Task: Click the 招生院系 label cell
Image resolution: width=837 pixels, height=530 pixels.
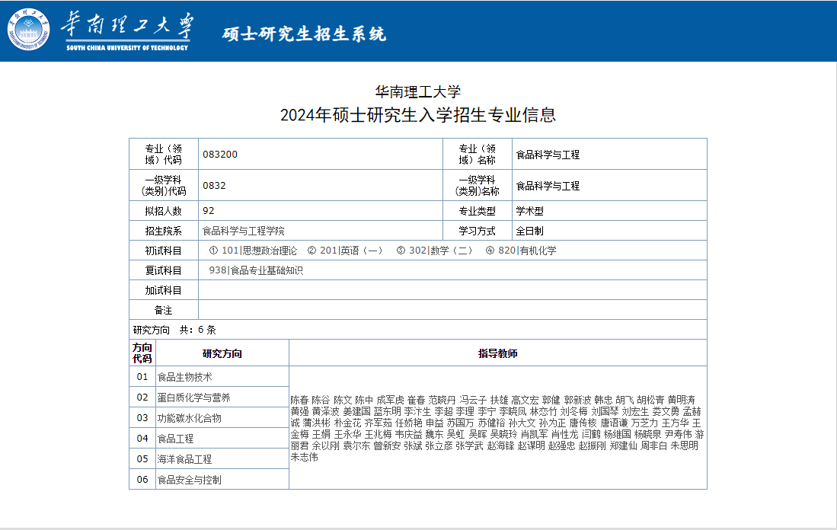Action: pos(163,231)
